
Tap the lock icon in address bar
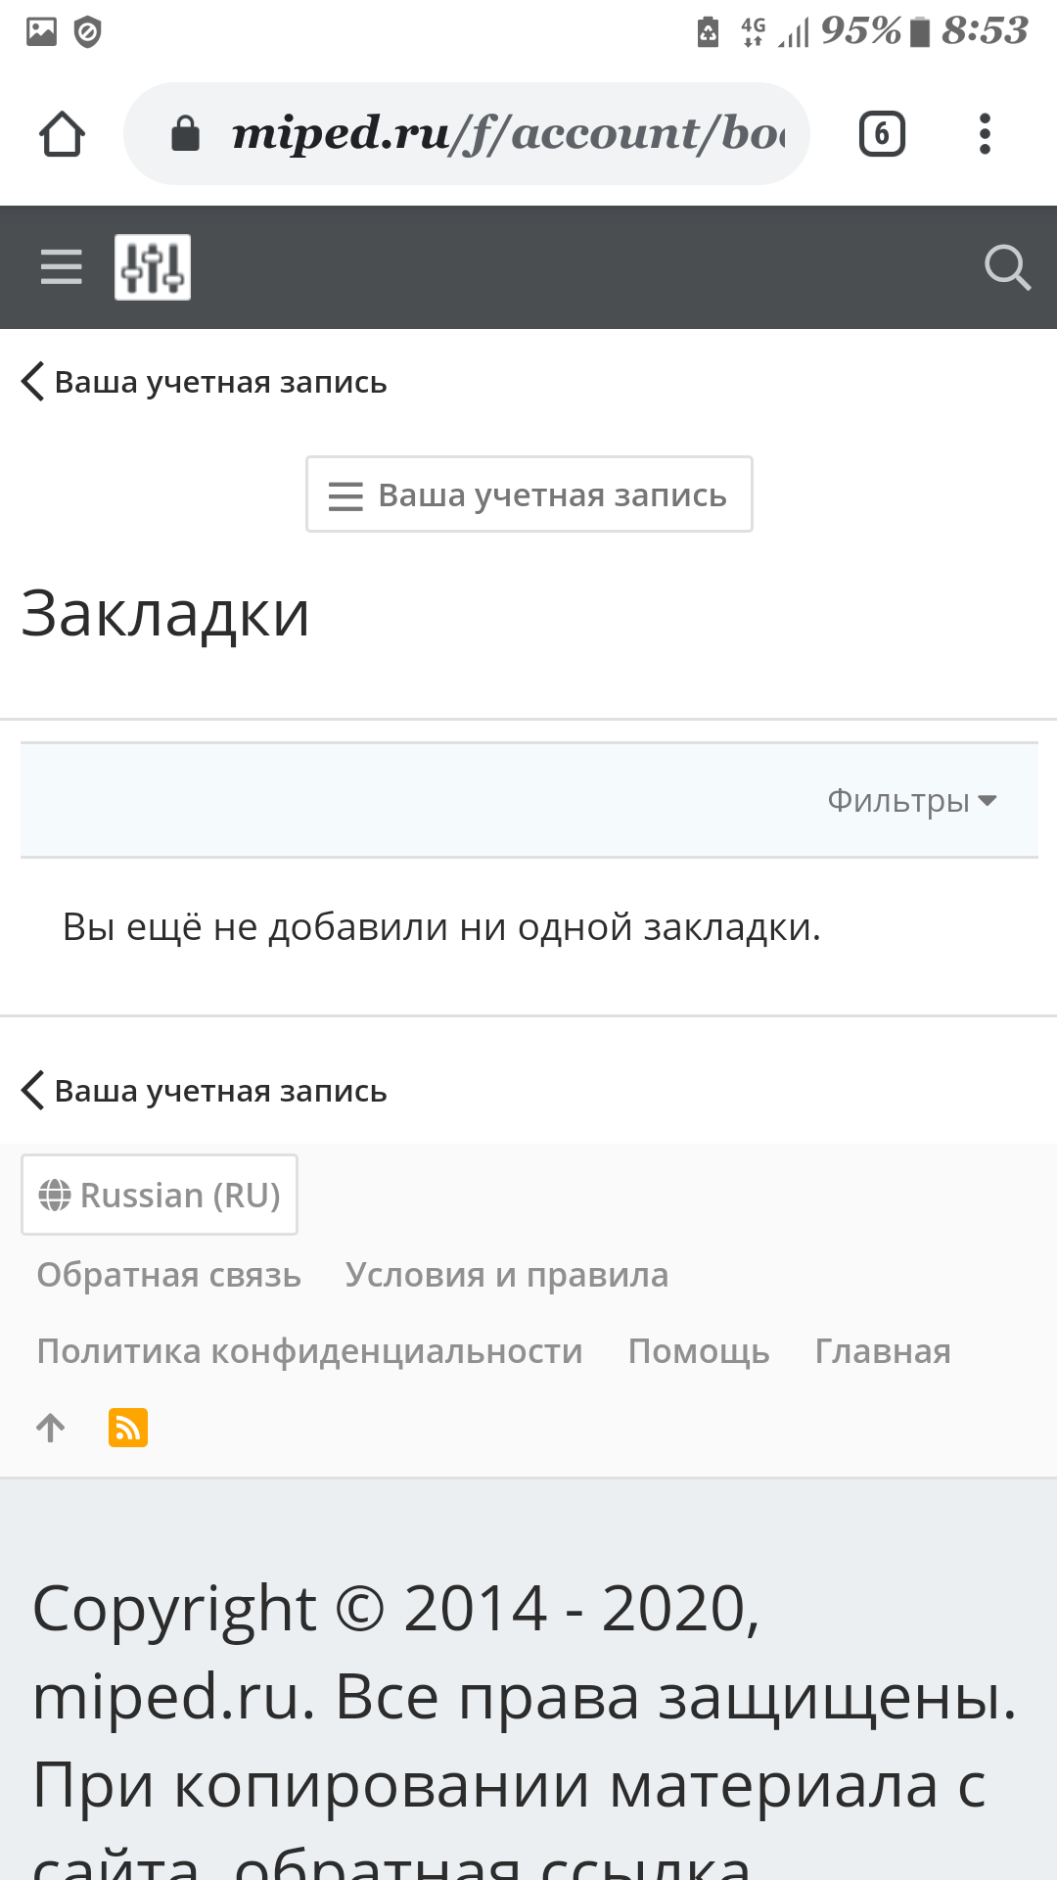click(185, 134)
